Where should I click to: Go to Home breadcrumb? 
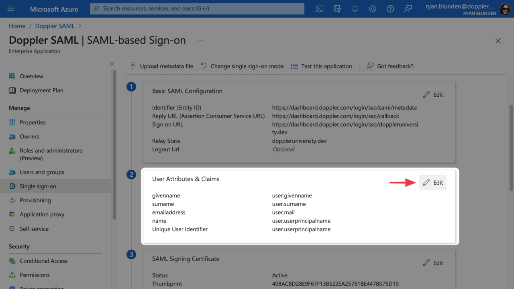coord(17,26)
